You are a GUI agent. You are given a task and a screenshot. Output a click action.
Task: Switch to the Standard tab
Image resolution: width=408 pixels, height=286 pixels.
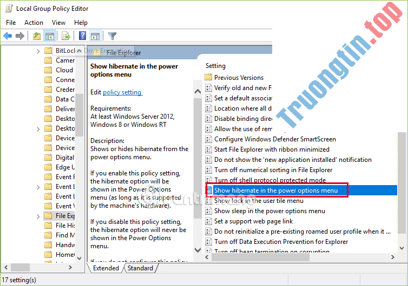[141, 268]
